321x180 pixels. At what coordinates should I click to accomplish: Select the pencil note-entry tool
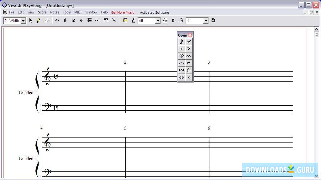pos(38,21)
